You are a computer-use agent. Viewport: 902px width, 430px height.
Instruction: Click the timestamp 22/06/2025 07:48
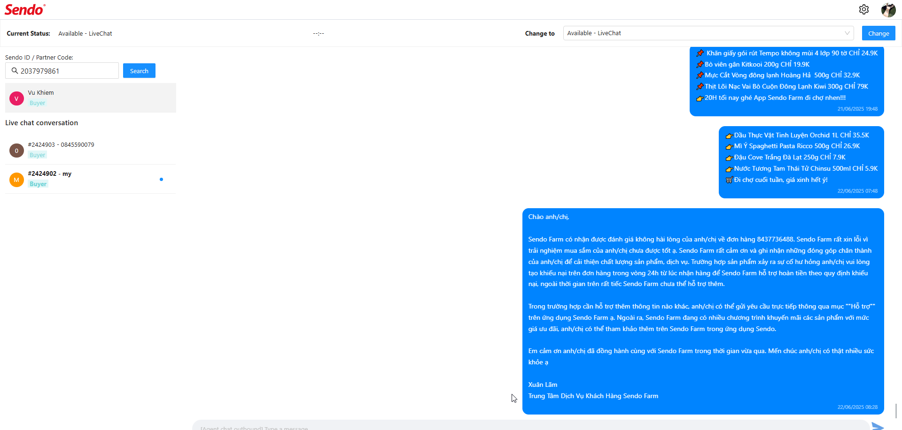857,191
